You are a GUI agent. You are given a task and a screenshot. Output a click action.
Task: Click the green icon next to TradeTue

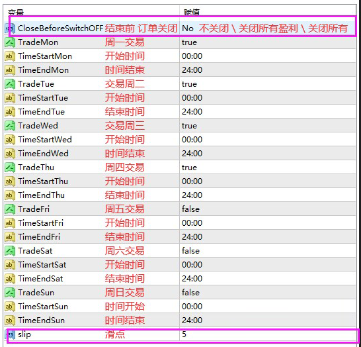point(10,84)
